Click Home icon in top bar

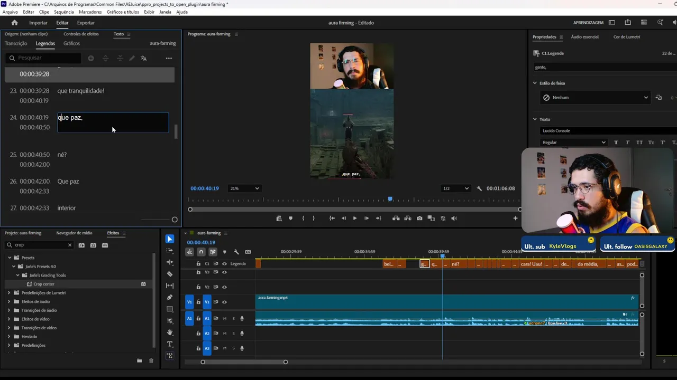(x=14, y=23)
